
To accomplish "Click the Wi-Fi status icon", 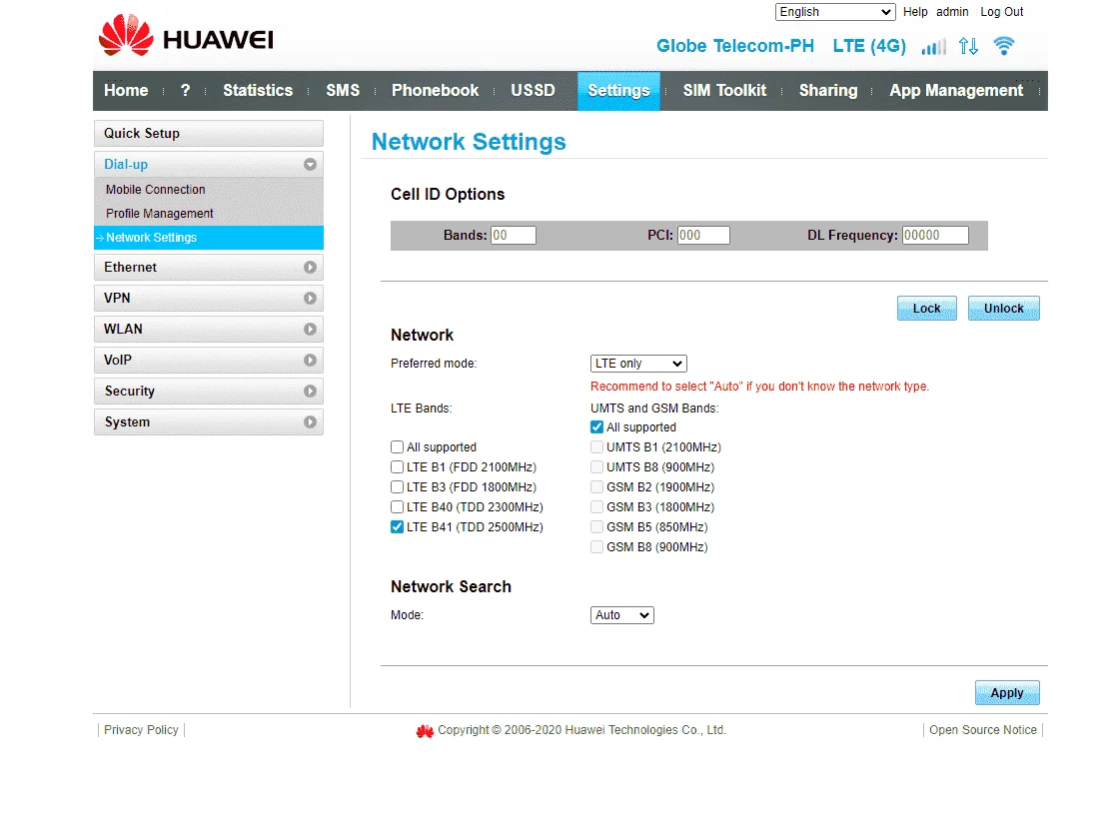I will point(1004,46).
